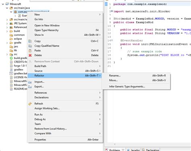Click the red Delete X icon

(30, 55)
